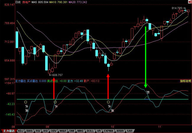Switch to the KDJ indicator tab
The height and width of the screenshot is (133, 192).
tap(20, 131)
